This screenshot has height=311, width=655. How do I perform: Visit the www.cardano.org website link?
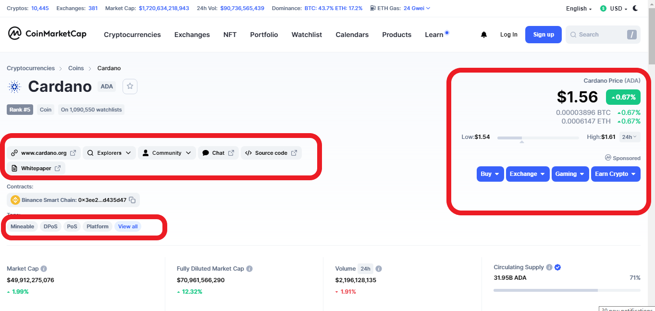click(x=44, y=153)
